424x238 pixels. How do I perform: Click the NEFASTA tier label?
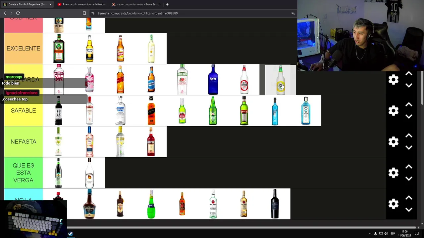(24, 142)
